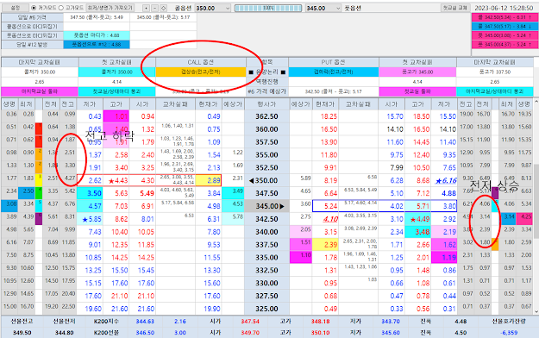Image resolution: width=539 pixels, height=338 pixels.
Task: Click the first pink alert 풋 342.50(5.34)
Action: pyautogui.click(x=505, y=17)
